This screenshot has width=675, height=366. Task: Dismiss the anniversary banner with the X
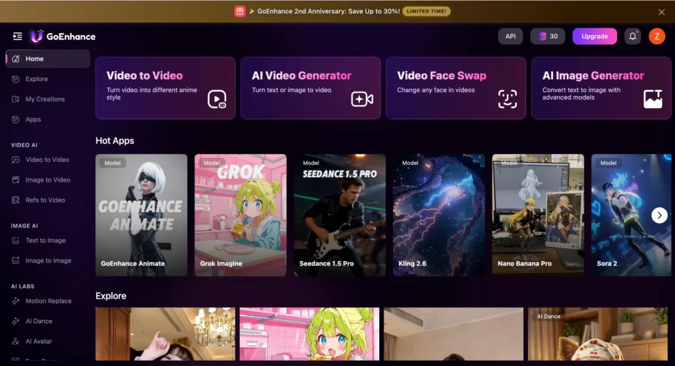(661, 12)
